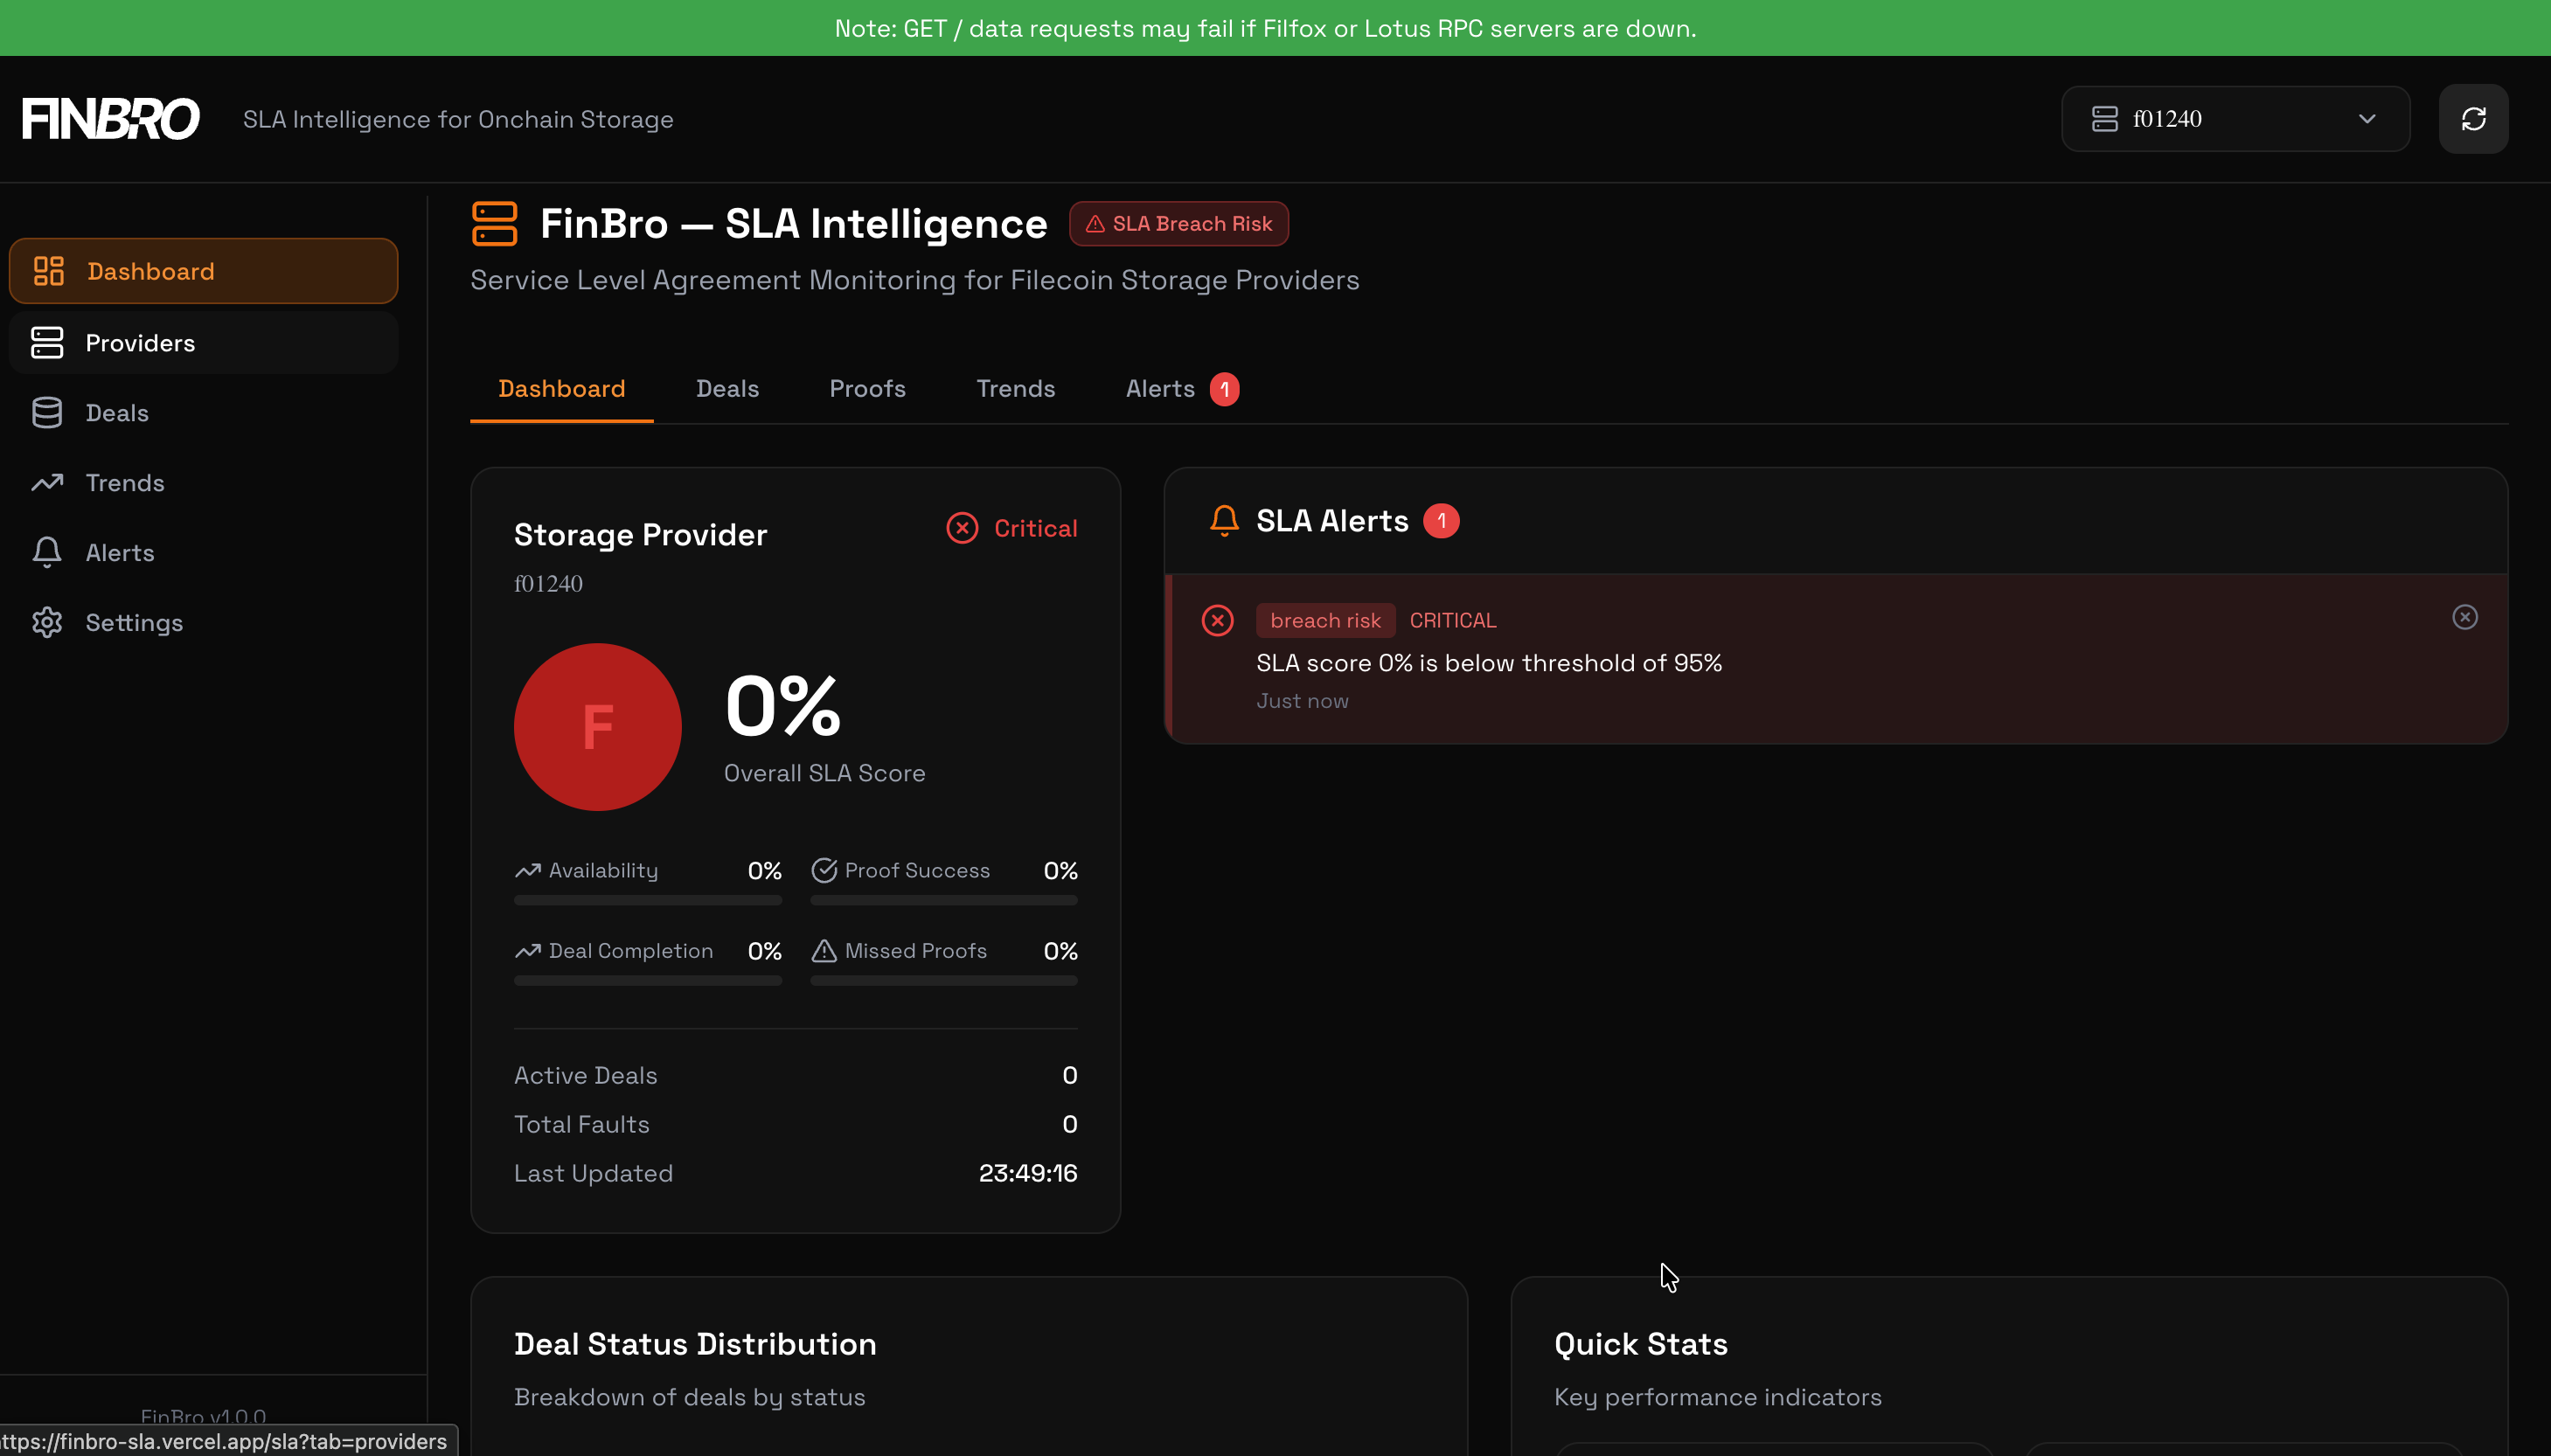Click the Alerts bell icon in sidebar
This screenshot has height=1456, width=2551.
coord(47,553)
